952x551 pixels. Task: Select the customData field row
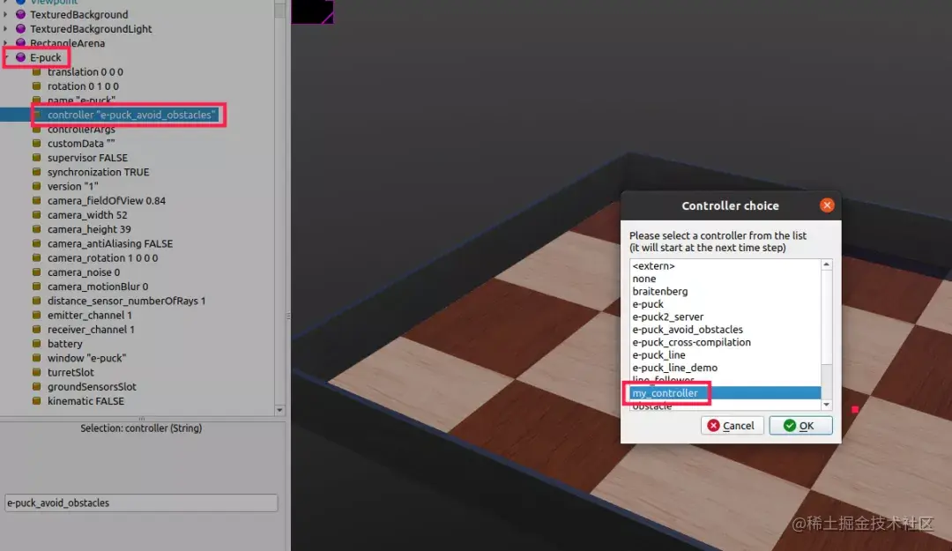[x=81, y=144]
